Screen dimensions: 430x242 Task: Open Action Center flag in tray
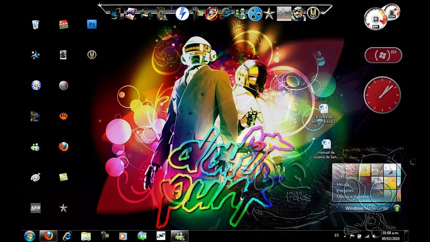click(352, 236)
